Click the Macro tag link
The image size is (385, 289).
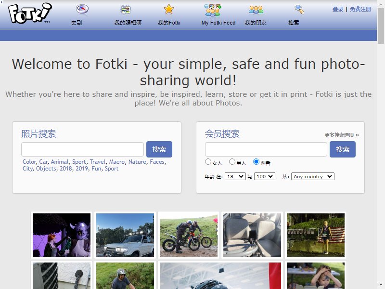pos(117,162)
